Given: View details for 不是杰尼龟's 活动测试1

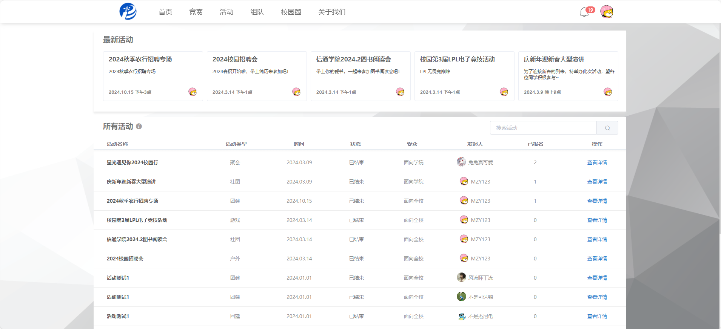Looking at the screenshot, I should tap(597, 316).
